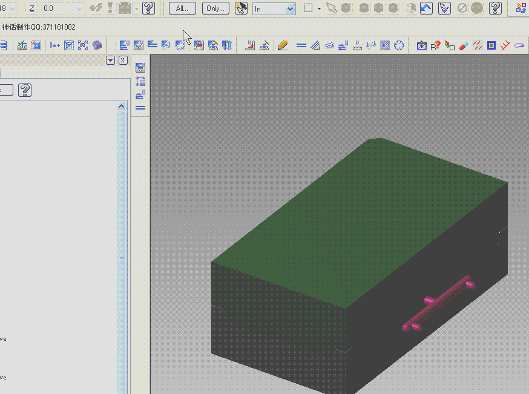Open the Z value 0.0 dropdown arrow

click(x=80, y=8)
